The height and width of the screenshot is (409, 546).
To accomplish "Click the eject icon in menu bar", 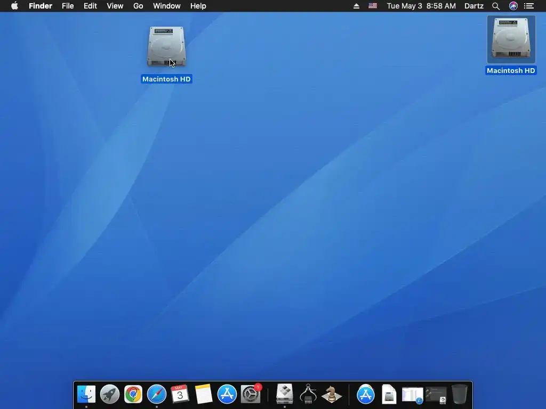I will point(356,6).
